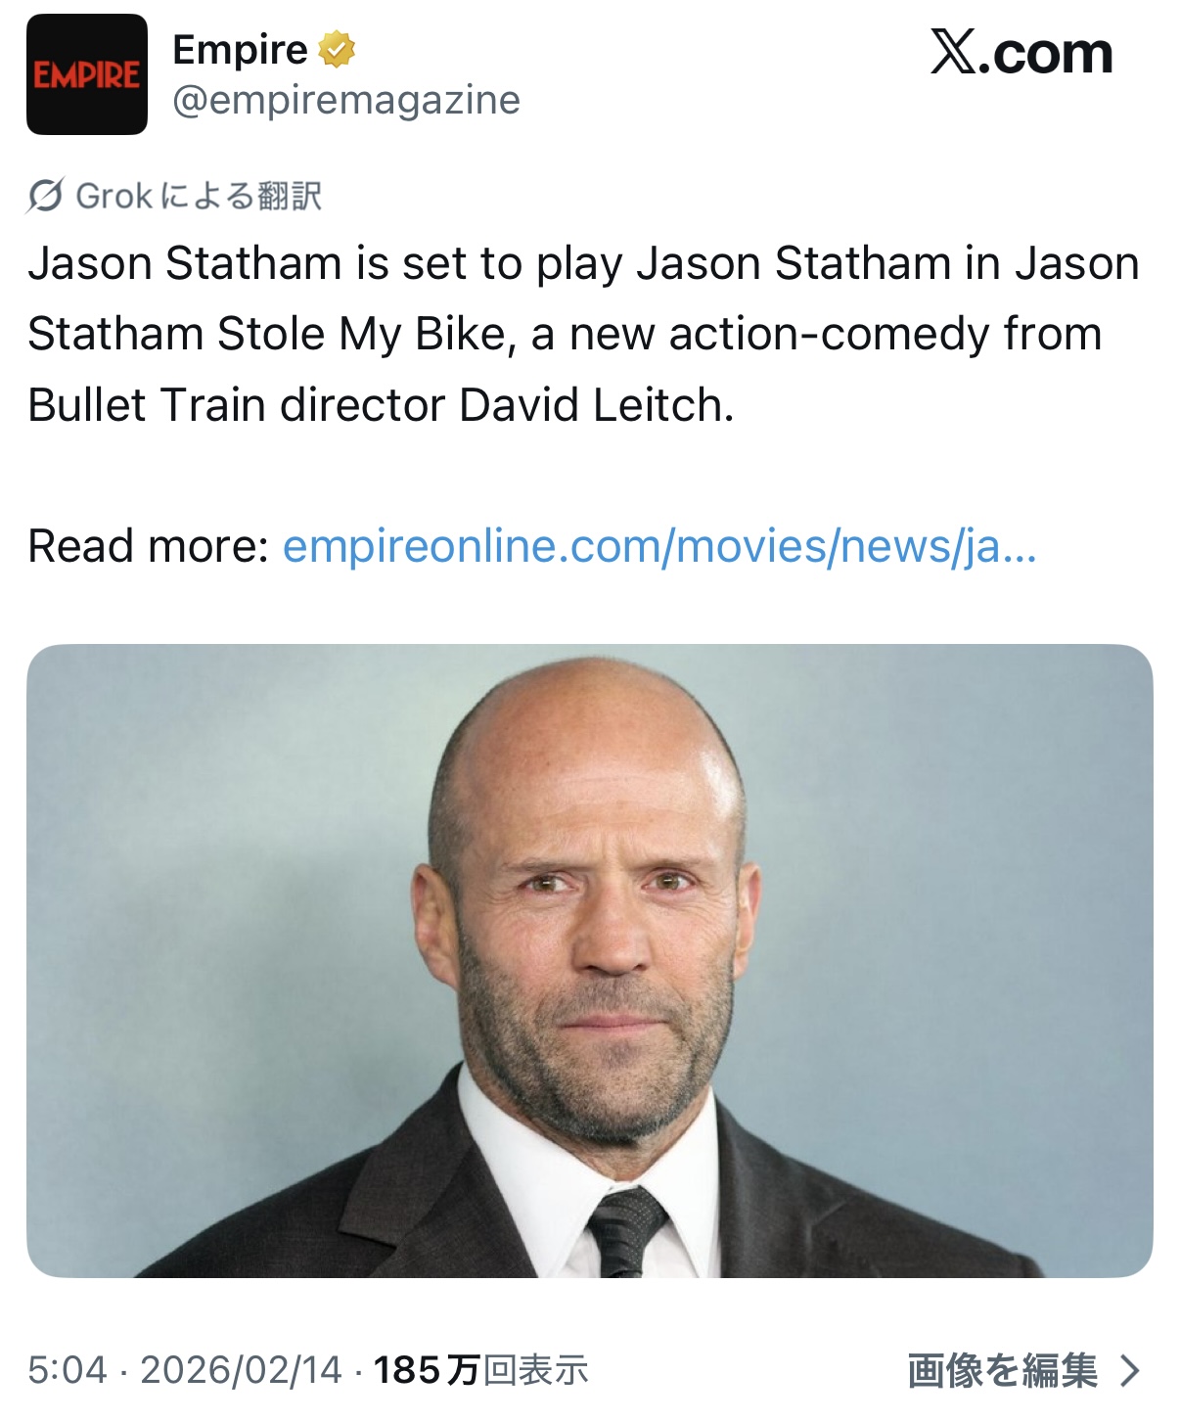Open the Jason Statham photo attachment
1180x1421 pixels.
click(x=589, y=960)
